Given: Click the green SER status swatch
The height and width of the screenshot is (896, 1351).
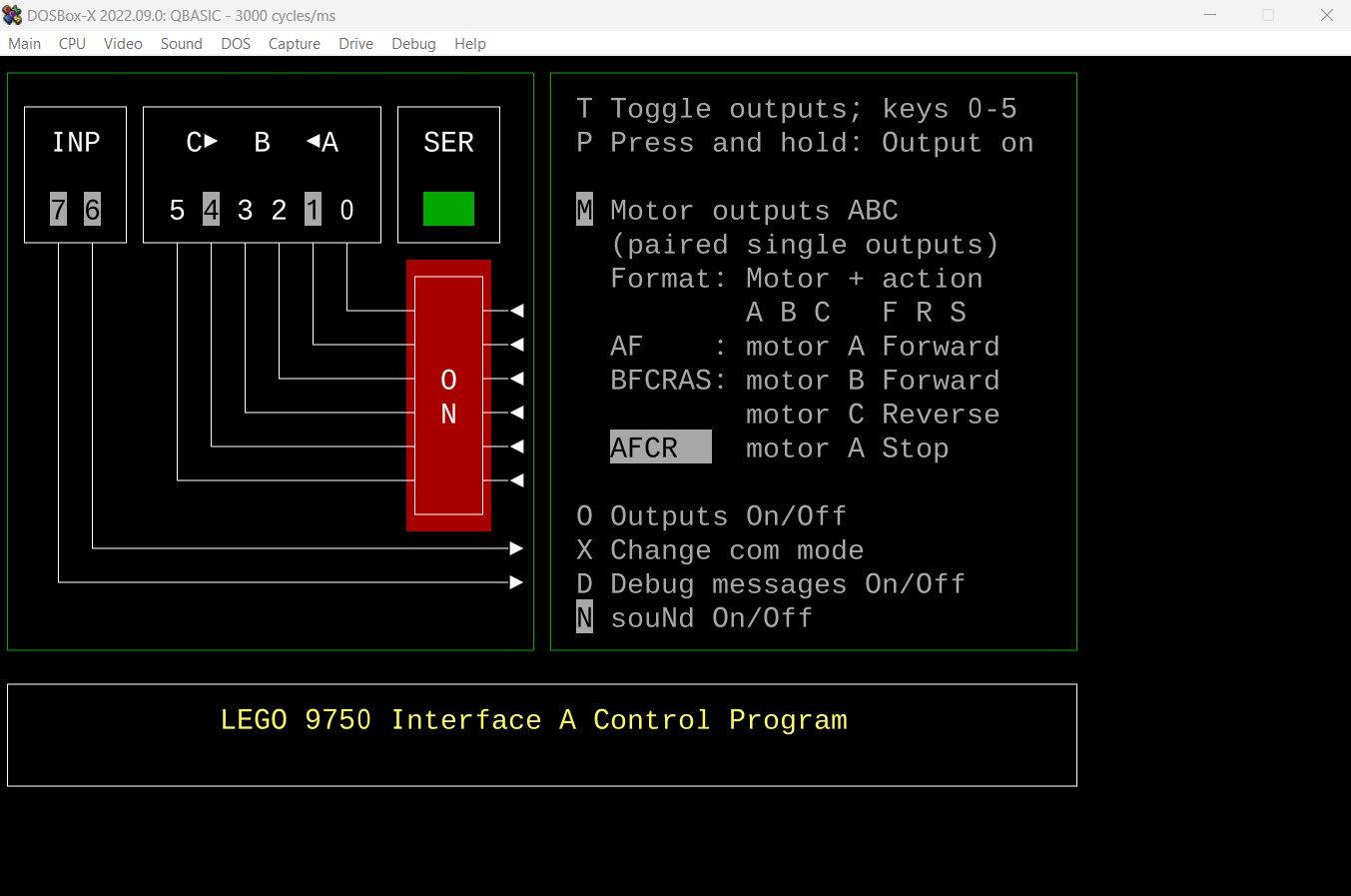Looking at the screenshot, I should [448, 210].
